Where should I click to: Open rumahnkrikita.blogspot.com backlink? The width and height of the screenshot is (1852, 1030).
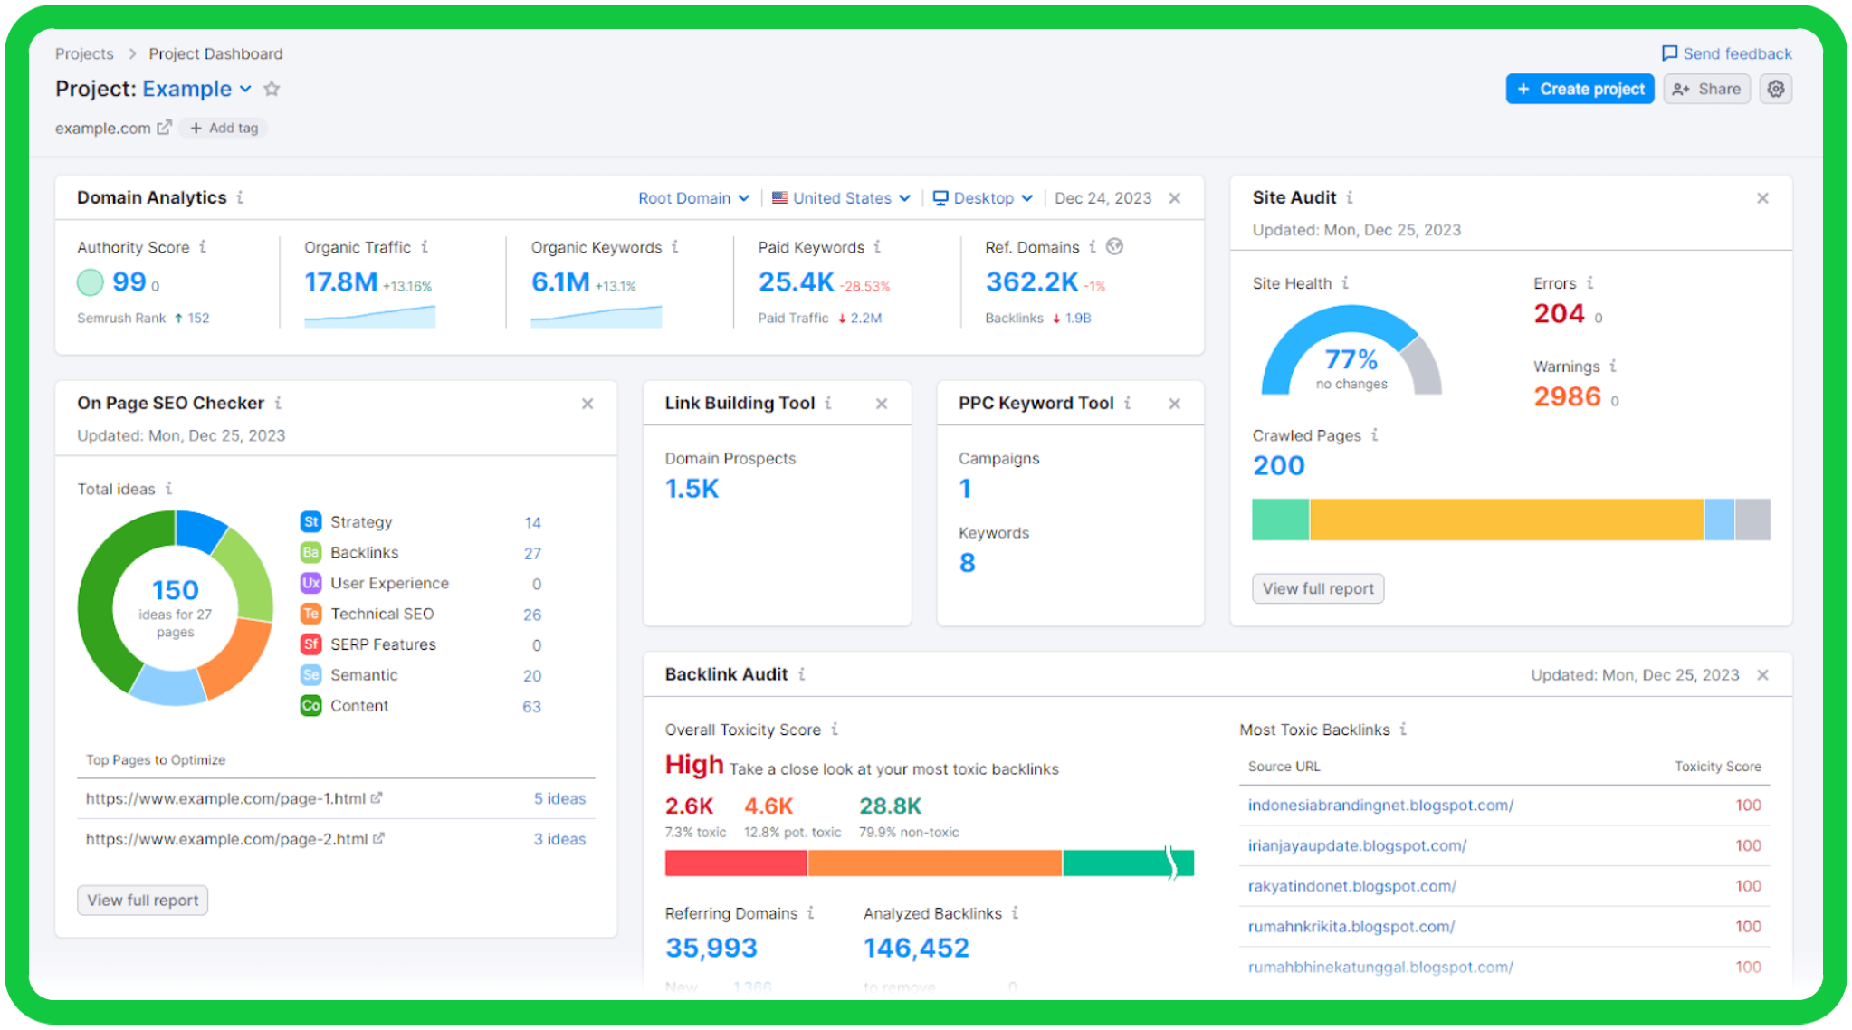coord(1351,927)
